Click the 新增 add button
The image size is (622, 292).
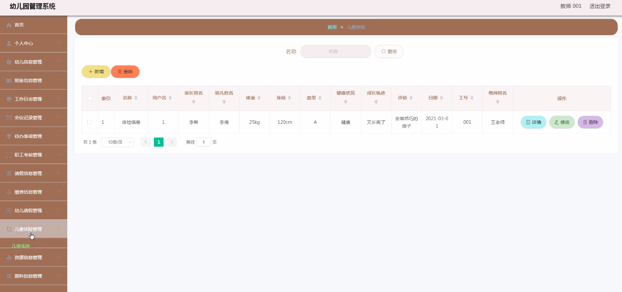[96, 72]
